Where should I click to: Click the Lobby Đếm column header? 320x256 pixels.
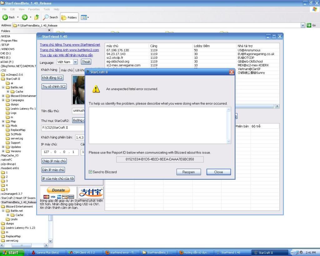tap(214, 46)
